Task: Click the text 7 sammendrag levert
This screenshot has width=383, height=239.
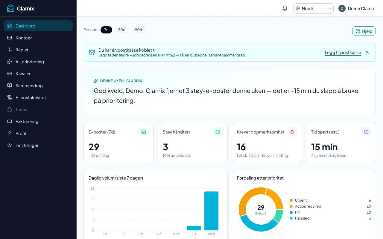Action: (x=329, y=156)
